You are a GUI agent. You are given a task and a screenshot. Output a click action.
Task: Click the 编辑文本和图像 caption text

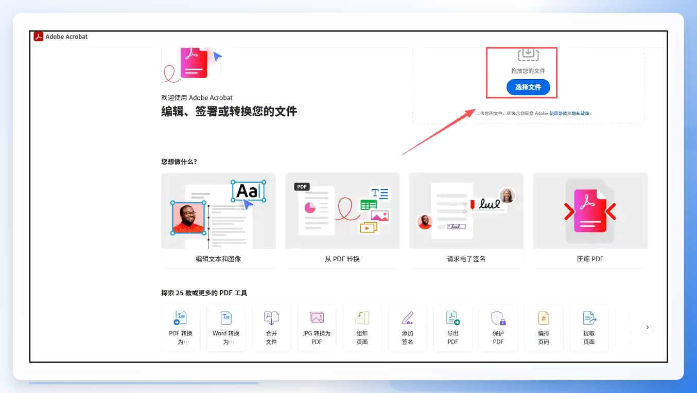pos(218,259)
